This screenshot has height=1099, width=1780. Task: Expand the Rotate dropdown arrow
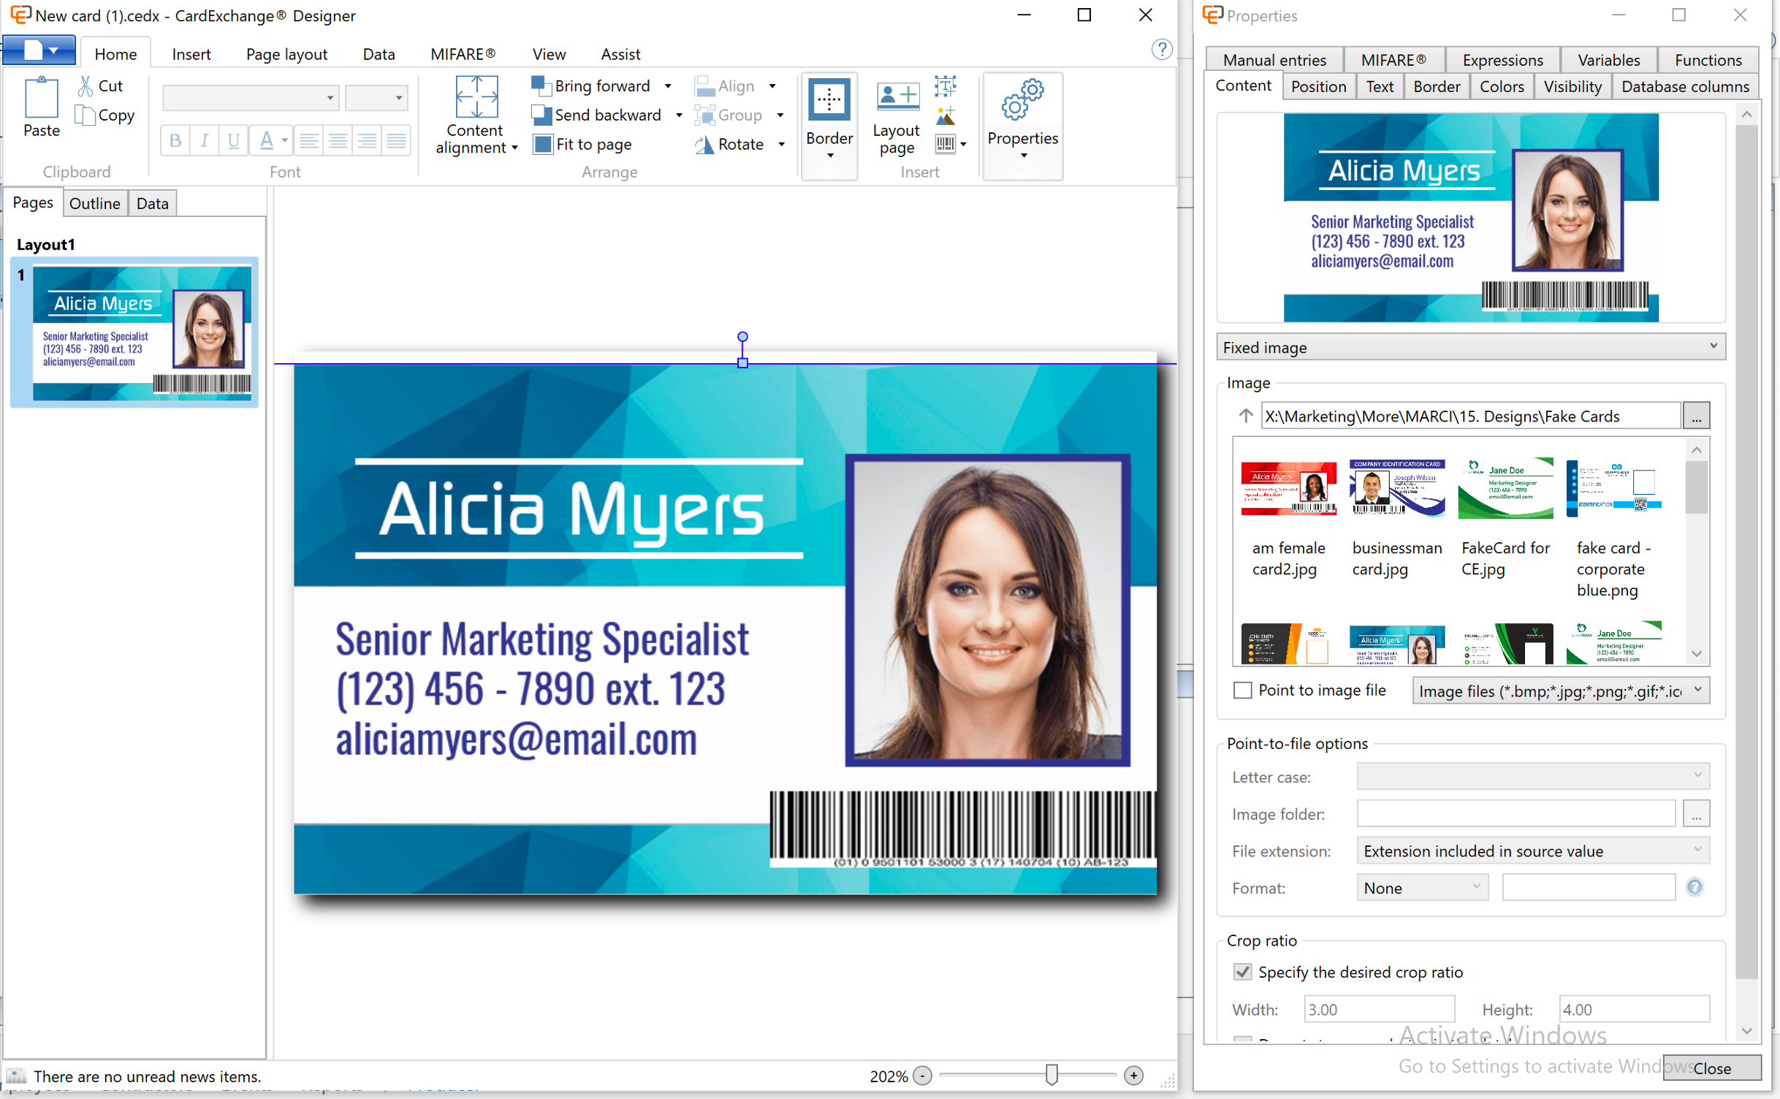[781, 145]
